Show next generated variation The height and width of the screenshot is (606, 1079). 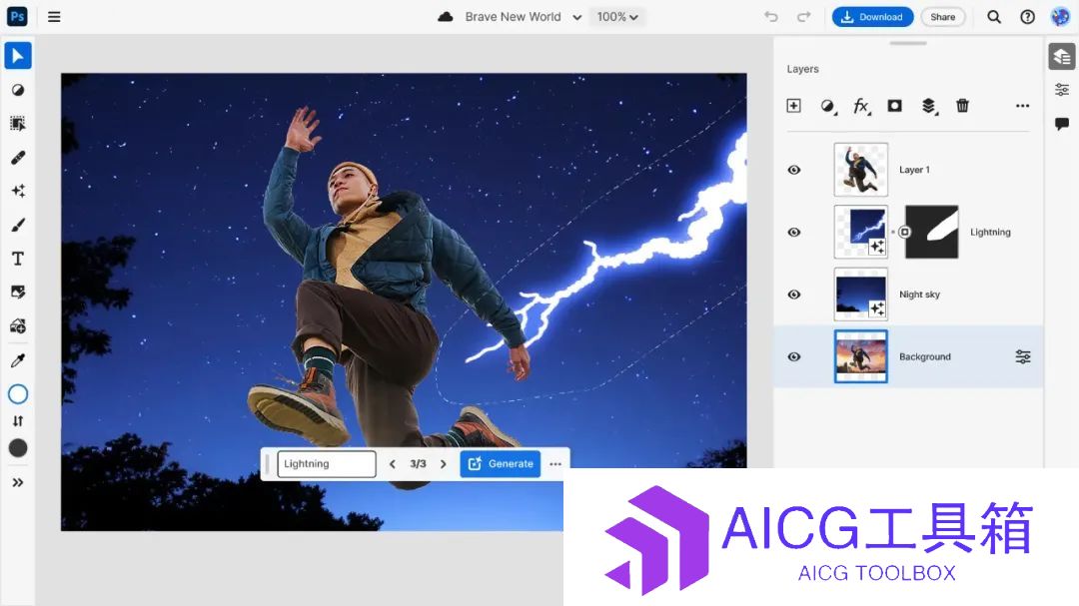444,464
